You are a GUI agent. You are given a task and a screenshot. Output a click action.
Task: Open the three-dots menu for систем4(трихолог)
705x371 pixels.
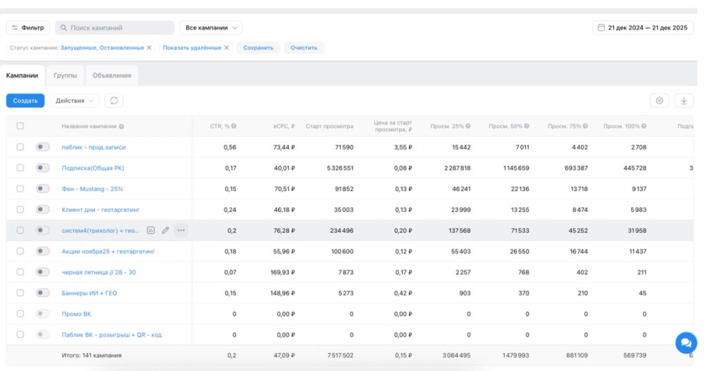(180, 230)
